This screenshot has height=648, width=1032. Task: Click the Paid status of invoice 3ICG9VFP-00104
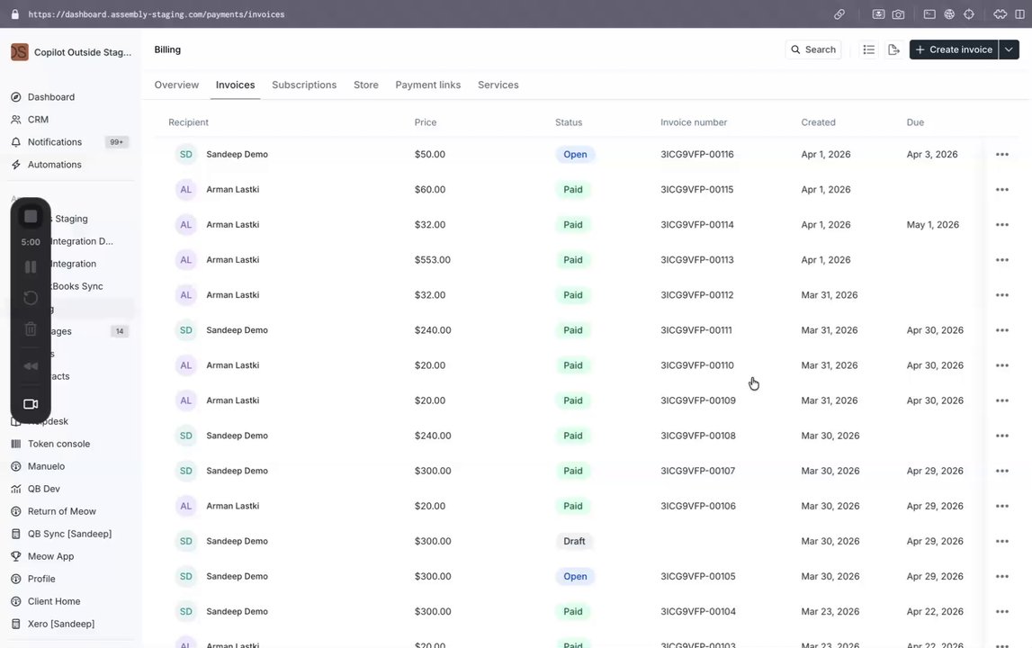(x=572, y=612)
